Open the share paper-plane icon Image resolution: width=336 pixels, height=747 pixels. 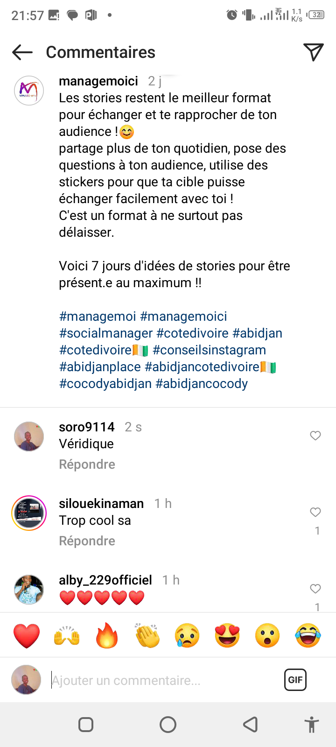pos(313,52)
